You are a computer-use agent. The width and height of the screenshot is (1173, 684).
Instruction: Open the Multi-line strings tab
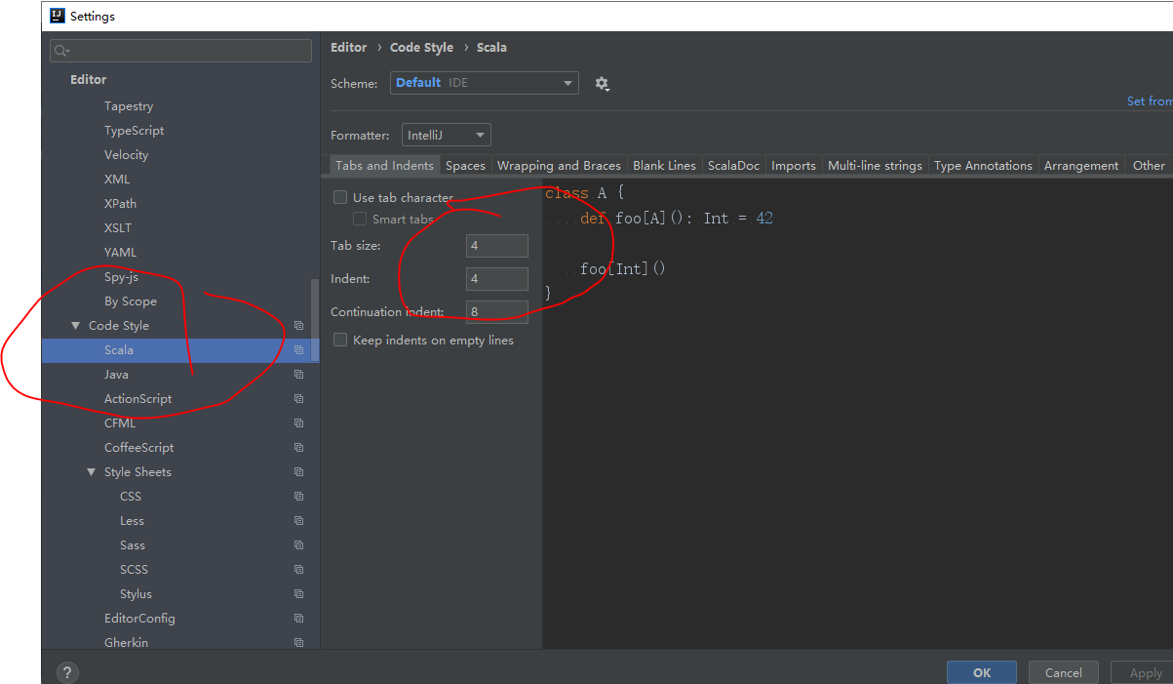click(x=875, y=166)
